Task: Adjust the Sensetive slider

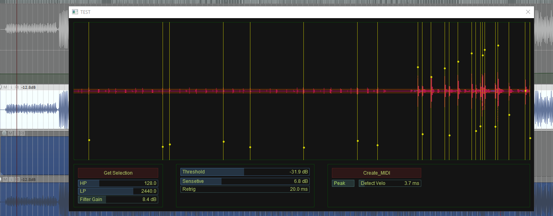Action: (245, 181)
